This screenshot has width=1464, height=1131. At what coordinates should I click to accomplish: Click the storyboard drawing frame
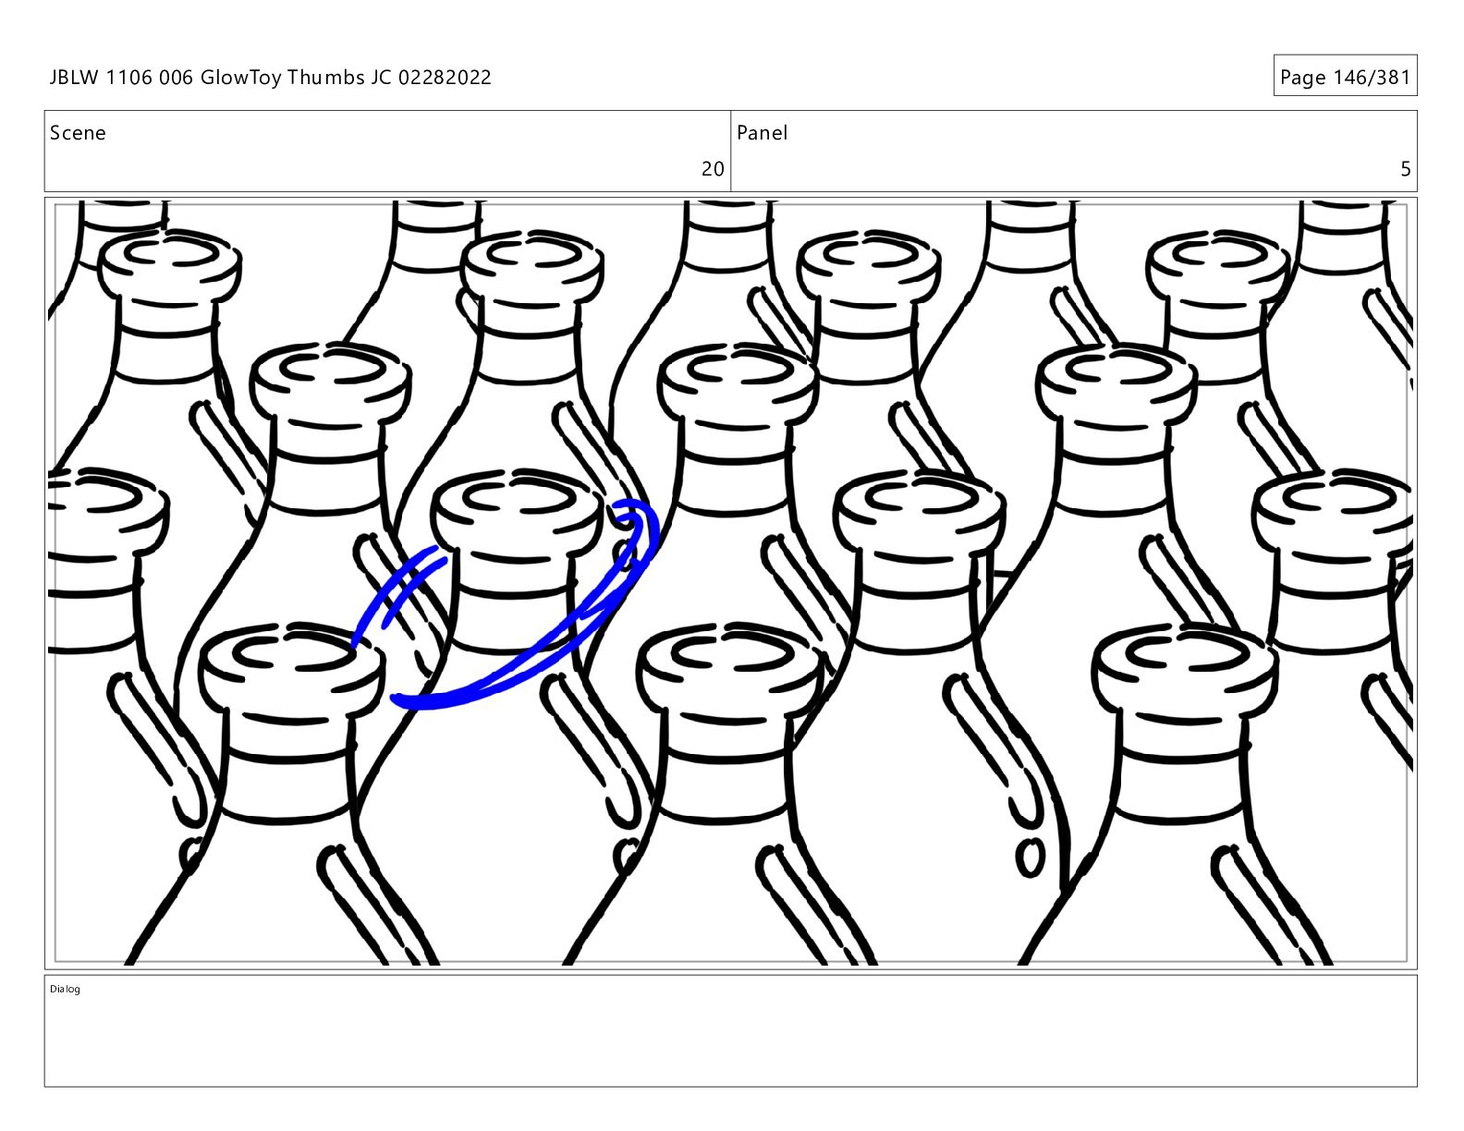[730, 583]
